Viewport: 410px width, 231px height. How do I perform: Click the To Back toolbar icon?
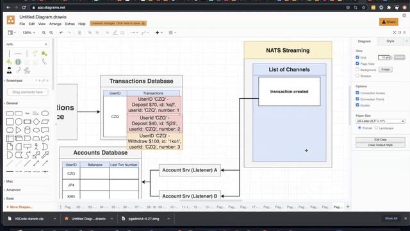click(x=97, y=33)
